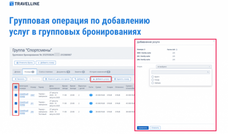Click the Категория номера column header

point(23,87)
